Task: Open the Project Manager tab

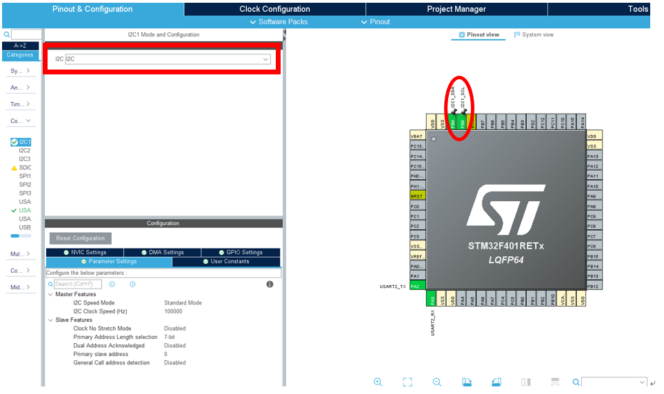Action: [456, 9]
